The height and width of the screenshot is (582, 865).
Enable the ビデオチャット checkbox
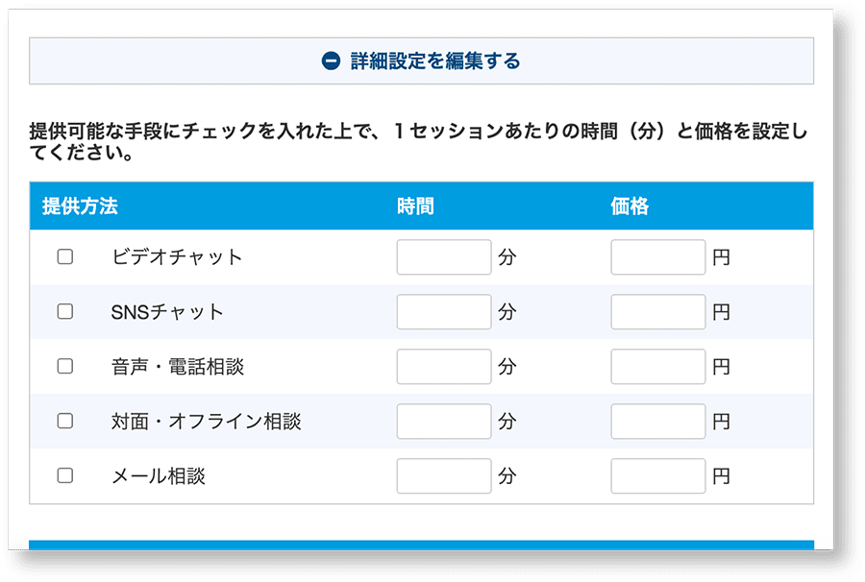tap(65, 256)
